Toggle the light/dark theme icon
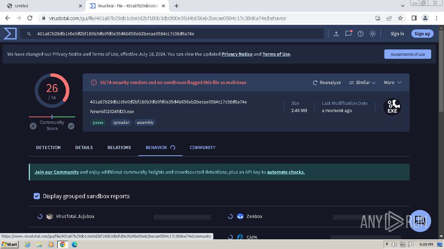The height and width of the screenshot is (249, 444). [373, 34]
